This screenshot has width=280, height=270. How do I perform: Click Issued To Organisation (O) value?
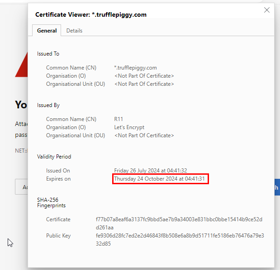[144, 76]
